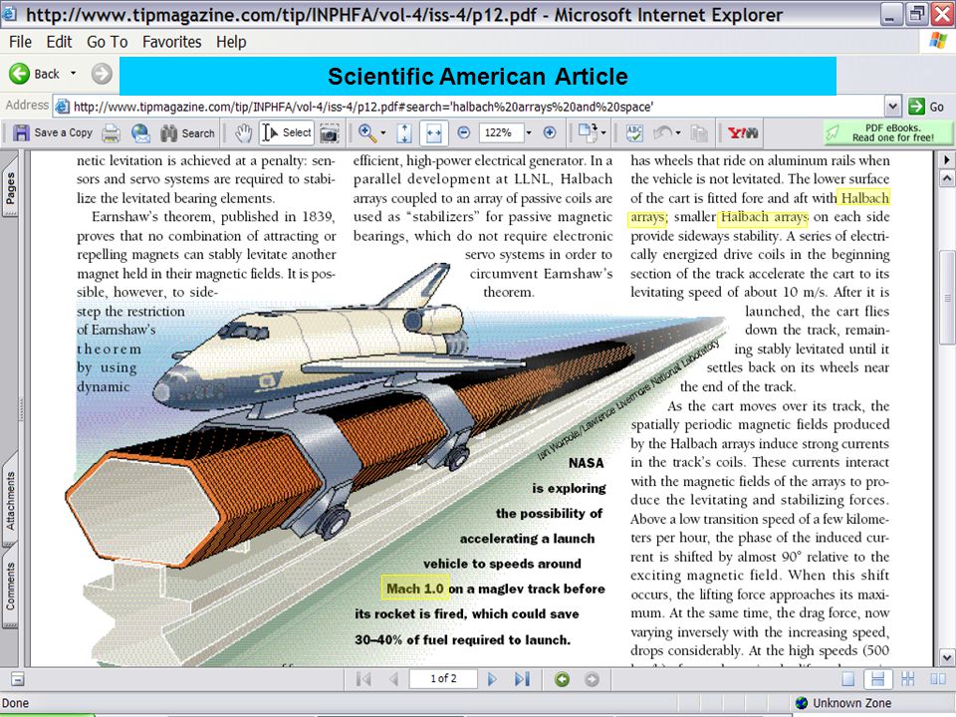Screen dimensions: 956x717
Task: Email the document via the globe-envelope icon
Action: [x=140, y=132]
